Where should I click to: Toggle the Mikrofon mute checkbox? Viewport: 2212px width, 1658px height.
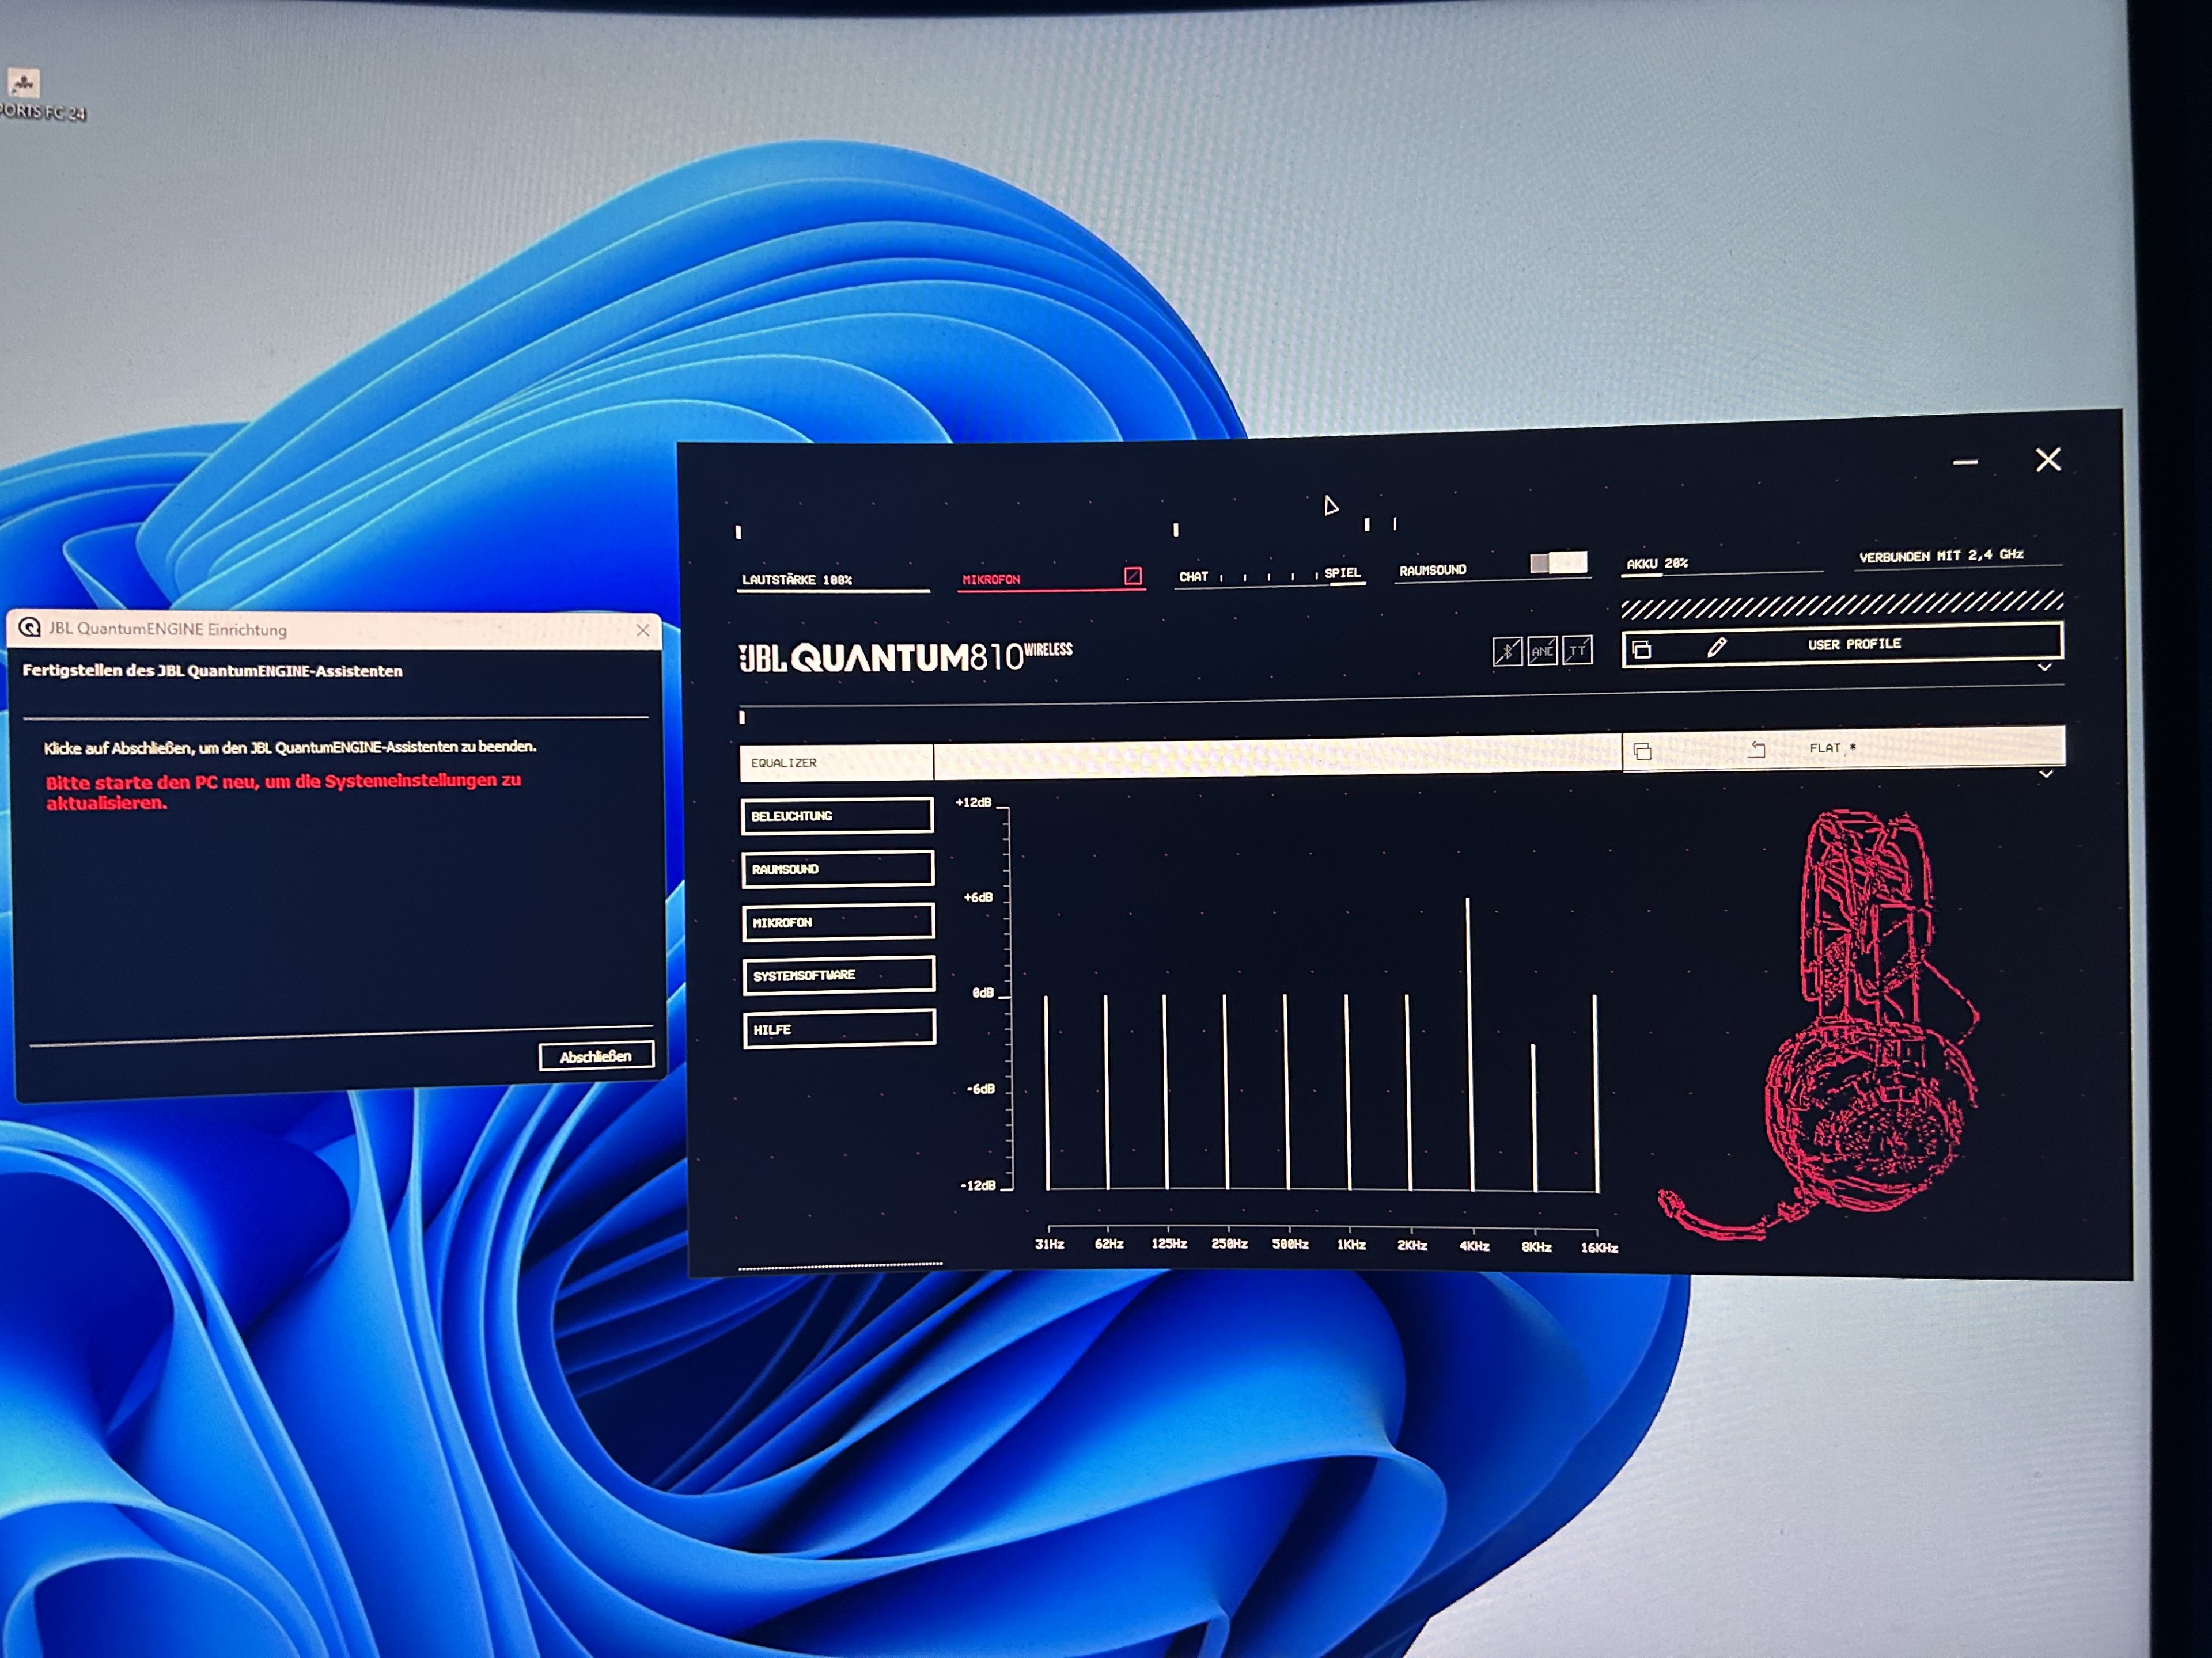[1132, 576]
